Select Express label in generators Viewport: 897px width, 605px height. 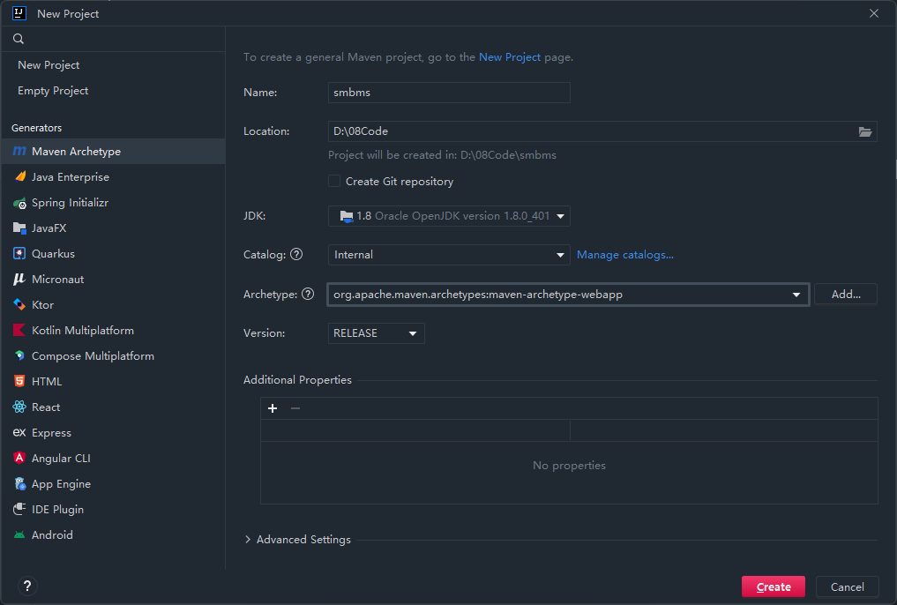[51, 433]
